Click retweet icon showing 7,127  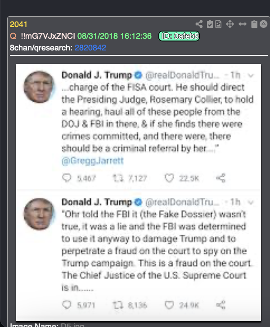pyautogui.click(x=118, y=178)
